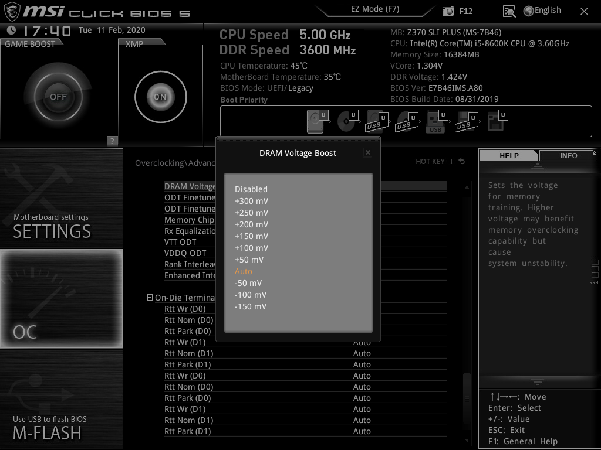Select the VTT ODT setting

pyautogui.click(x=305, y=242)
